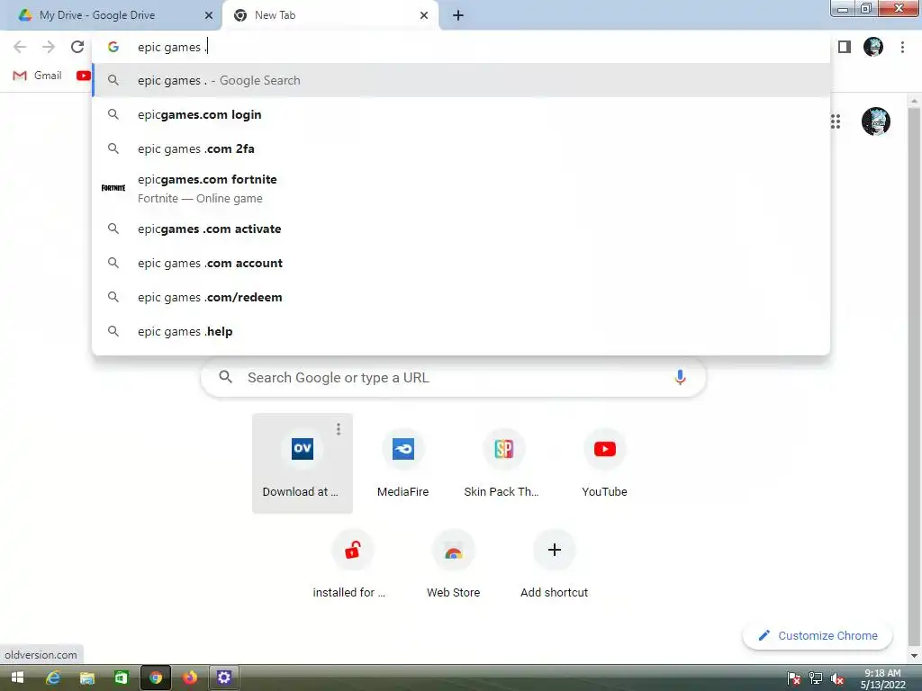Viewport: 922px width, 691px height.
Task: Choose 'epic games .com 2fa' suggestion
Action: click(461, 148)
